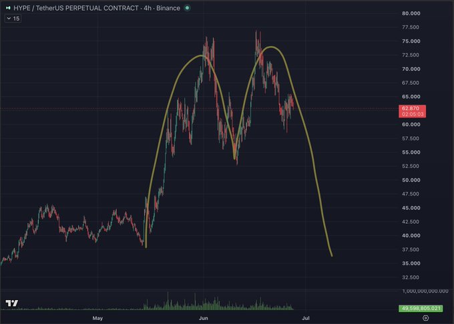Open the TradingView logo
Image resolution: width=454 pixels, height=324 pixels.
tap(12, 303)
